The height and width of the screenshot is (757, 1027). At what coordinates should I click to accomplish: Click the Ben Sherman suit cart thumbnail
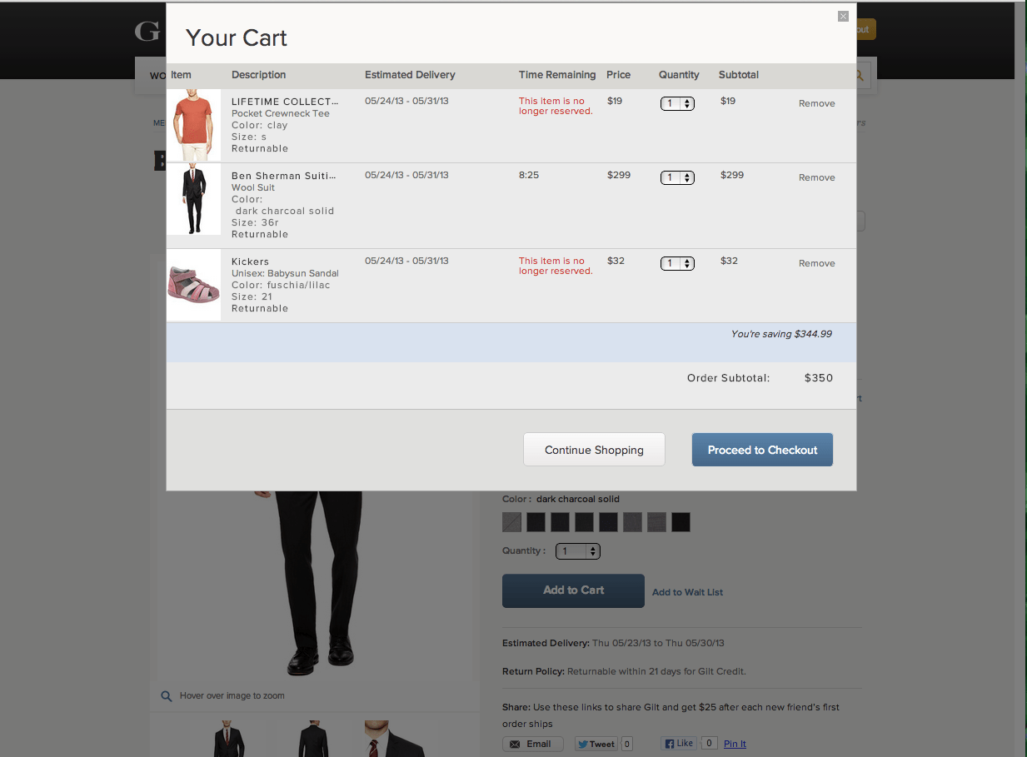193,199
